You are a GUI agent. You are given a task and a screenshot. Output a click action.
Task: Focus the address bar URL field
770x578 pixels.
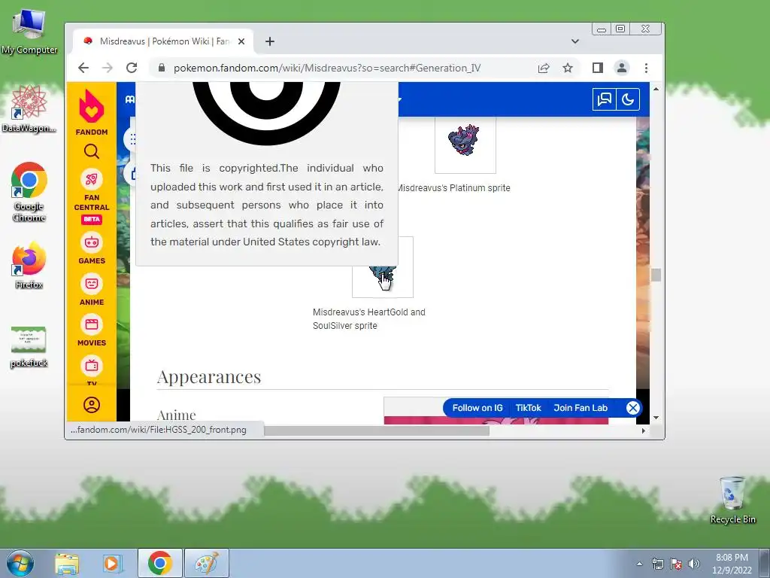[x=326, y=68]
